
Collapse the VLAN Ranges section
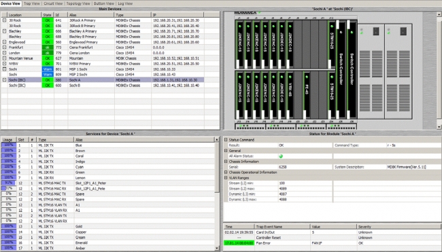(226, 178)
